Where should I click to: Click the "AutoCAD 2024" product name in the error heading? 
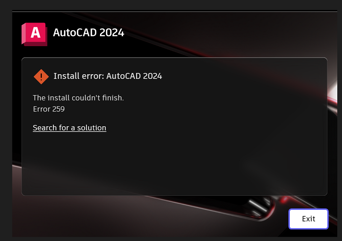pyautogui.click(x=134, y=76)
